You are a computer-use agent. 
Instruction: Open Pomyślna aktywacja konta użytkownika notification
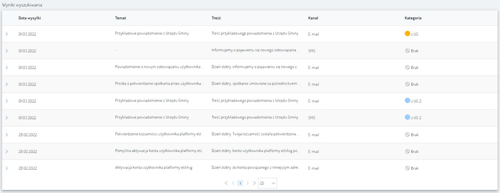pos(159,151)
